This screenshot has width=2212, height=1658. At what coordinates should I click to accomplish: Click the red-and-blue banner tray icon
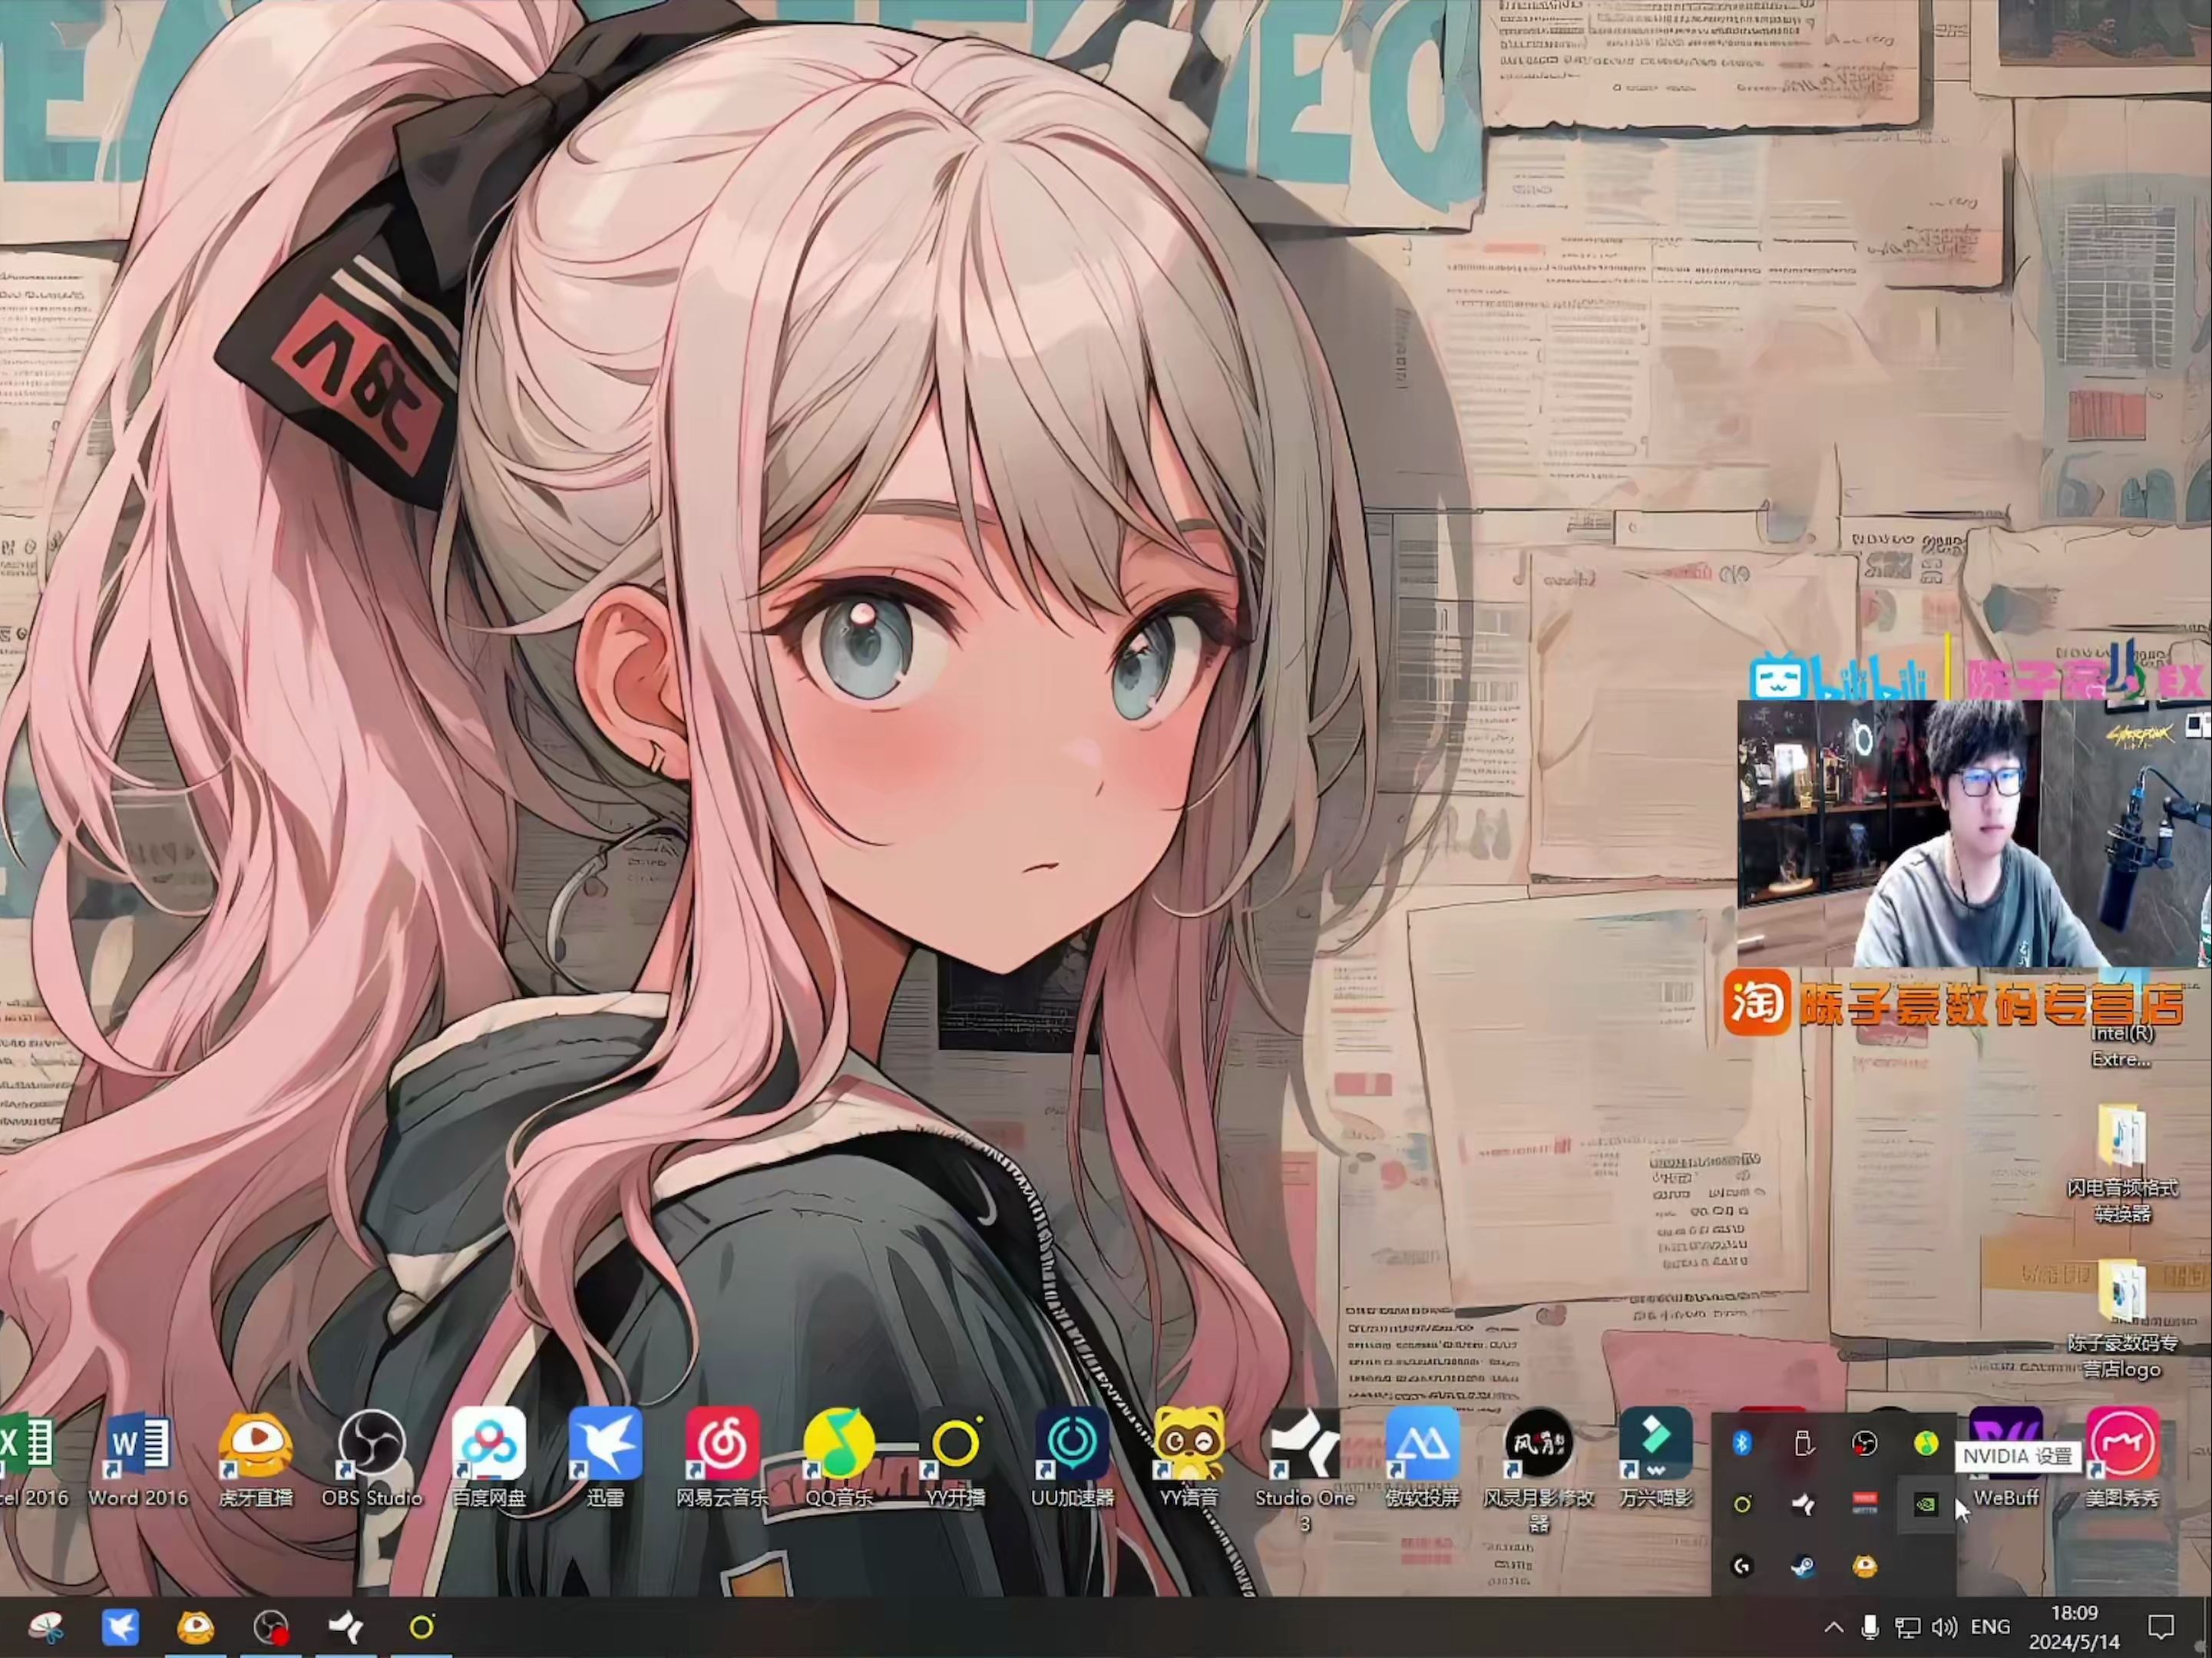coord(1865,1504)
